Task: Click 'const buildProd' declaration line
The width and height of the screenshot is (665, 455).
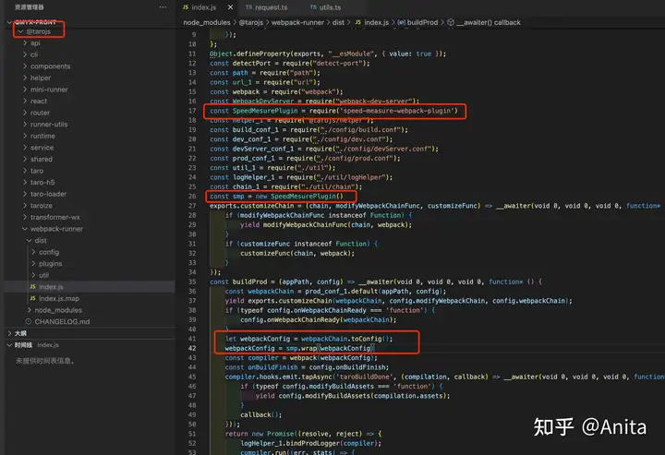Action: coord(376,281)
